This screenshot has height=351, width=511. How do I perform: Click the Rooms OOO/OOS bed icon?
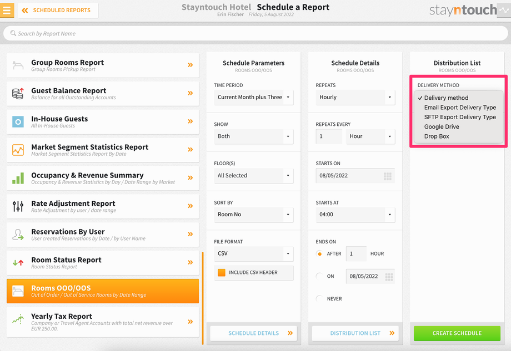(x=18, y=291)
